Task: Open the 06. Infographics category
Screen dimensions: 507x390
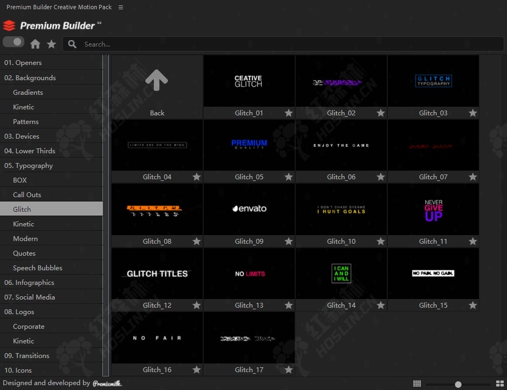Action: 51,283
